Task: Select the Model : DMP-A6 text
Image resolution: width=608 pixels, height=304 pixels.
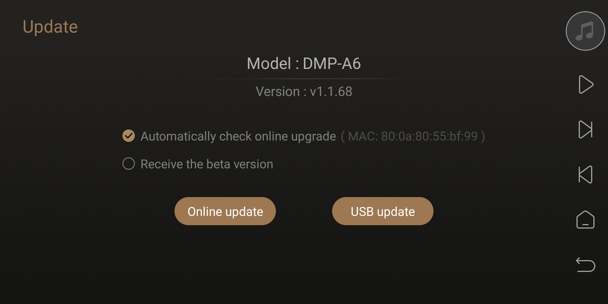Action: pyautogui.click(x=304, y=63)
